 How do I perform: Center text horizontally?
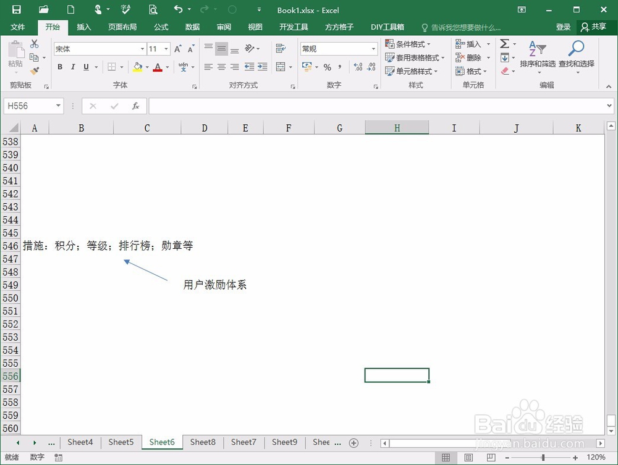(x=221, y=67)
